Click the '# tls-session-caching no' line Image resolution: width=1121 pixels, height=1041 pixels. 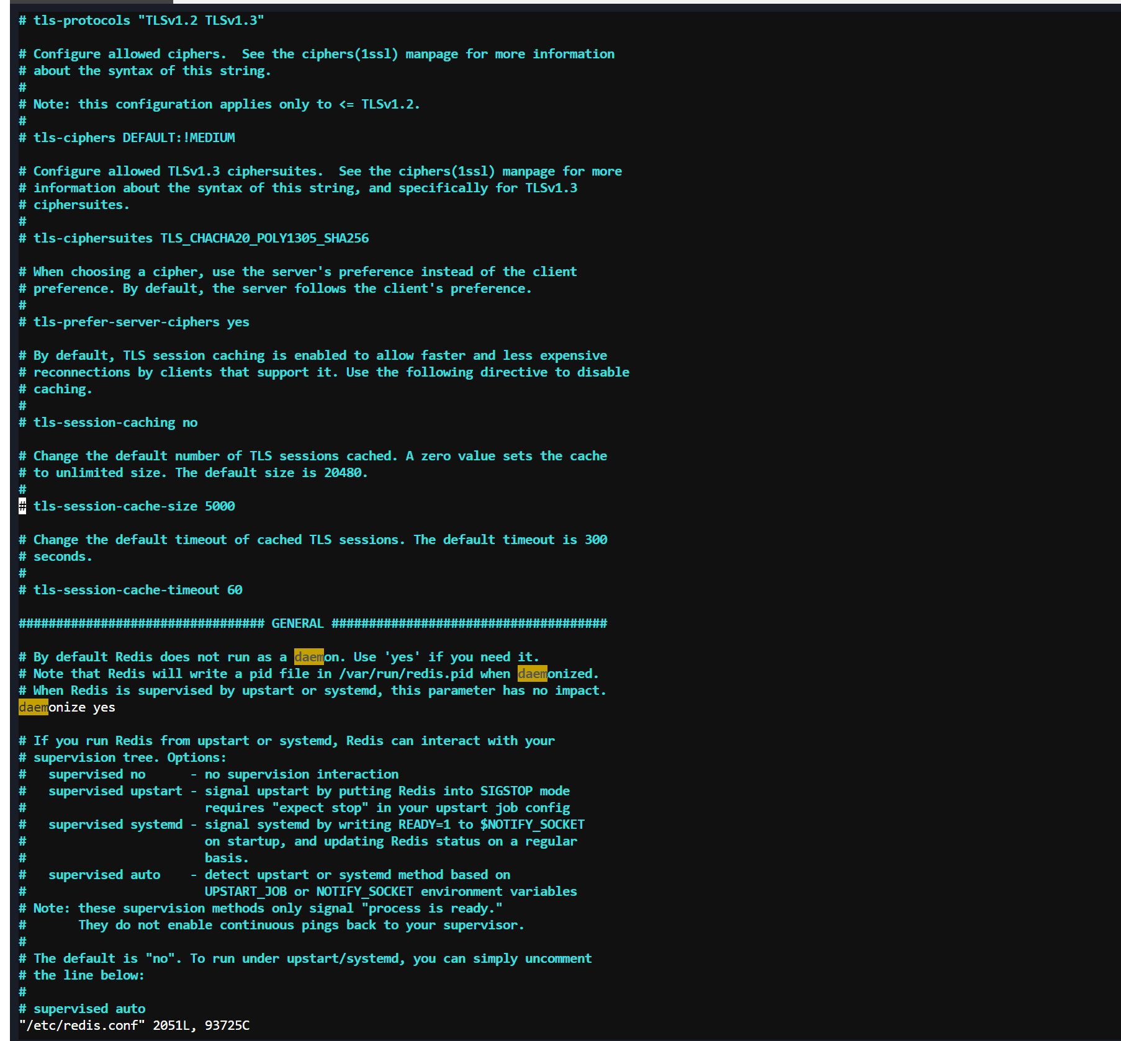point(108,422)
